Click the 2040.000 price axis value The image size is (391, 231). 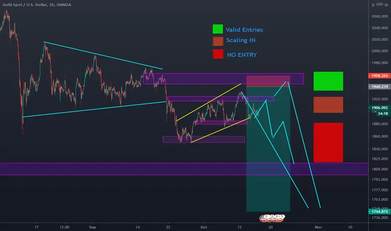pos(380,28)
